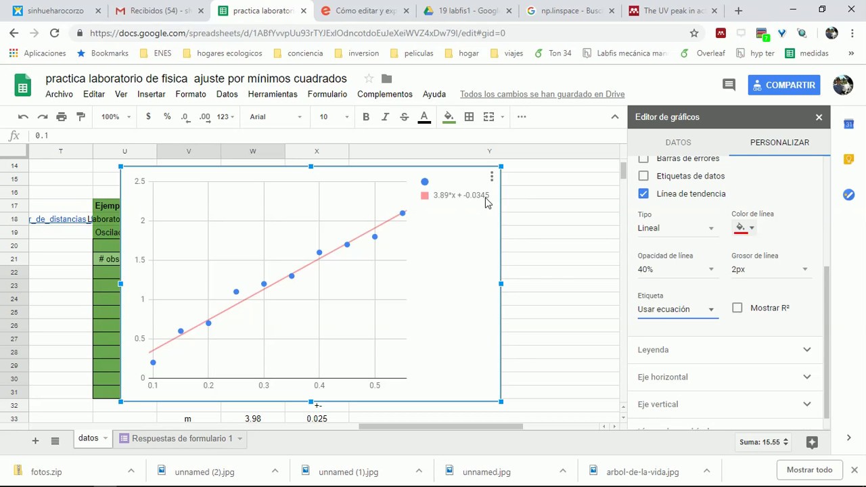Viewport: 866px width, 487px height.
Task: Expand the Eje horizontal section
Action: tap(725, 377)
